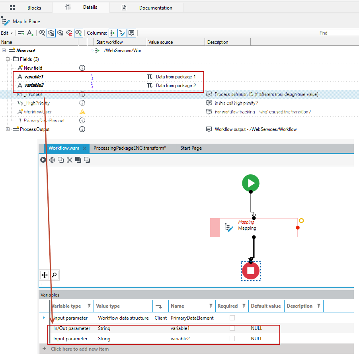Check Required box for variable1
Viewport: 359px width, 357px height.
(x=232, y=328)
